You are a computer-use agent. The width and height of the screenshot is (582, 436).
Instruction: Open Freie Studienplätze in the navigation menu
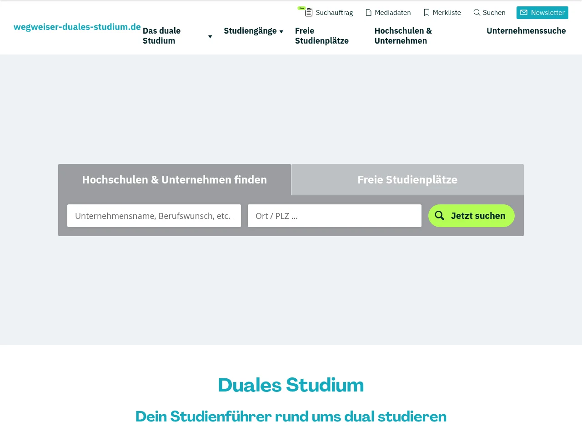click(322, 36)
